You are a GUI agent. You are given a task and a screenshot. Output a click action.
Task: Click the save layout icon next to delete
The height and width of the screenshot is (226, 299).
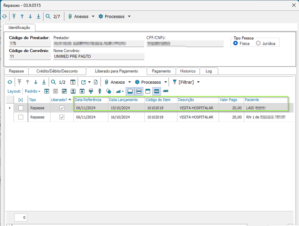coord(64,91)
